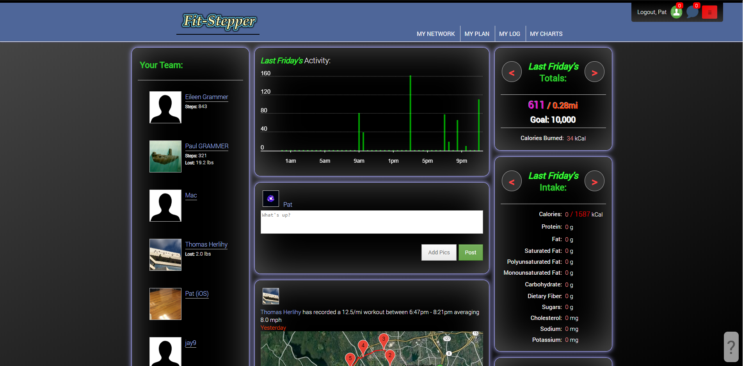Open the messages chat bubble icon

pos(692,12)
